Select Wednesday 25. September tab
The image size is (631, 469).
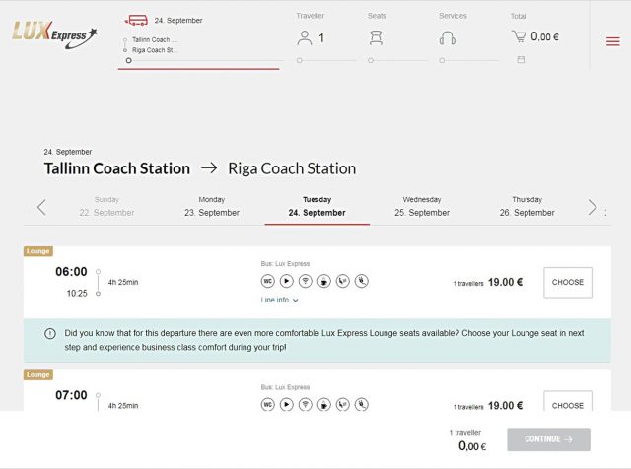click(x=422, y=206)
